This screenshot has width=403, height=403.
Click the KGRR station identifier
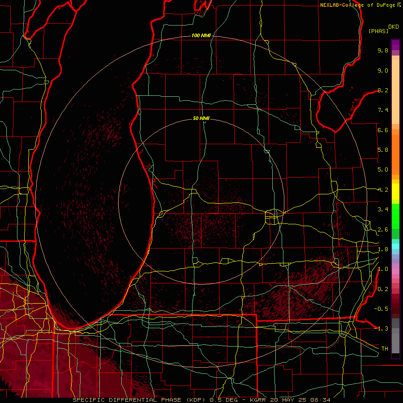point(258,400)
